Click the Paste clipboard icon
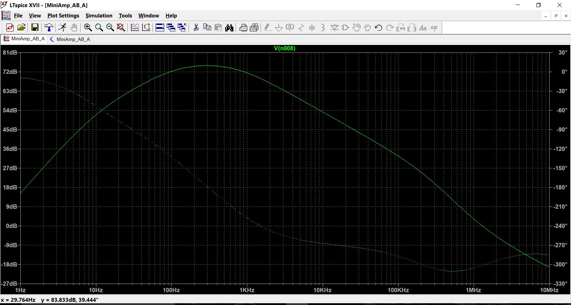The image size is (571, 305). 218,27
